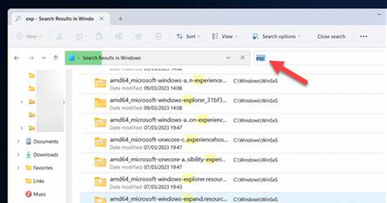Image resolution: width=387 pixels, height=203 pixels.
Task: Click the New button in toolbar
Action: pos(29,37)
